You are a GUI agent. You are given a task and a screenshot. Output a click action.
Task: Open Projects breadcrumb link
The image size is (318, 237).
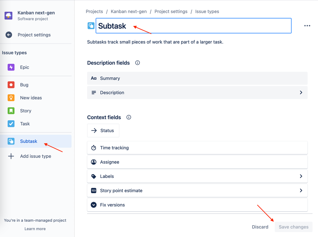(x=94, y=11)
